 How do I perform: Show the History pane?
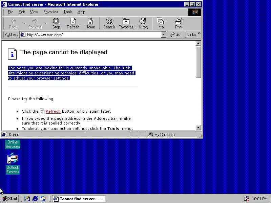(143, 23)
